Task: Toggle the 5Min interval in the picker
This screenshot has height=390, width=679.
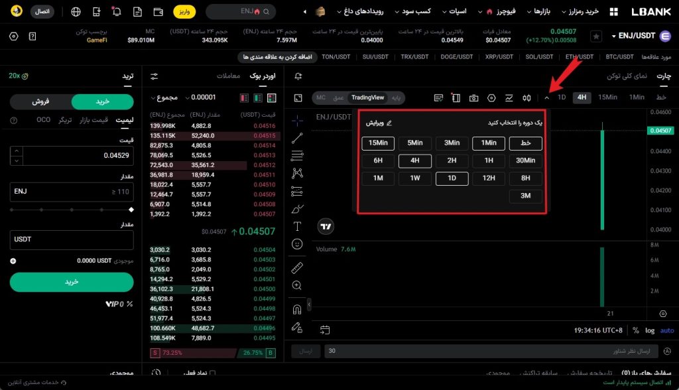Action: click(x=415, y=143)
